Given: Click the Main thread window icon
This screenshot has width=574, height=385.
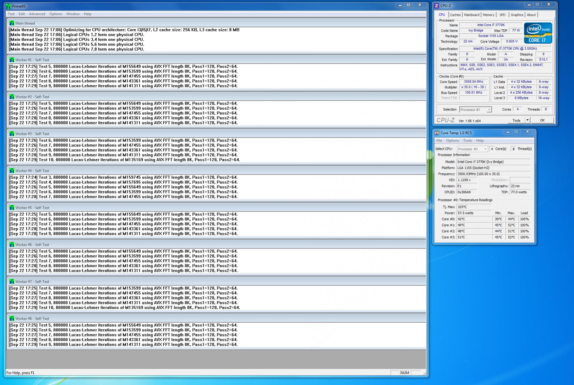Looking at the screenshot, I should coord(12,23).
